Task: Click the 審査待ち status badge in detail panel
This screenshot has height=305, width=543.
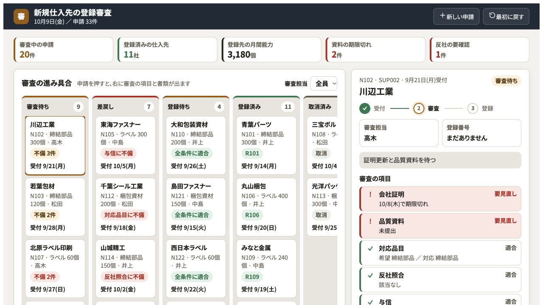Action: coord(507,81)
